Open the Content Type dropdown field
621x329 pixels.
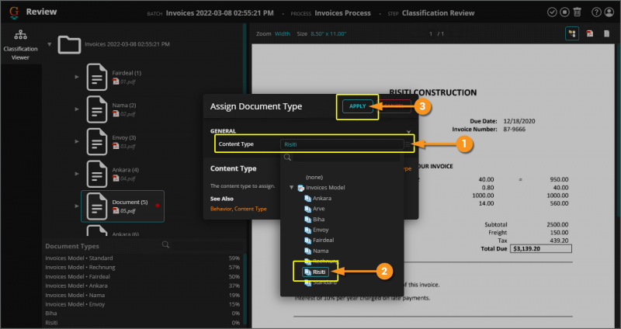pos(342,144)
